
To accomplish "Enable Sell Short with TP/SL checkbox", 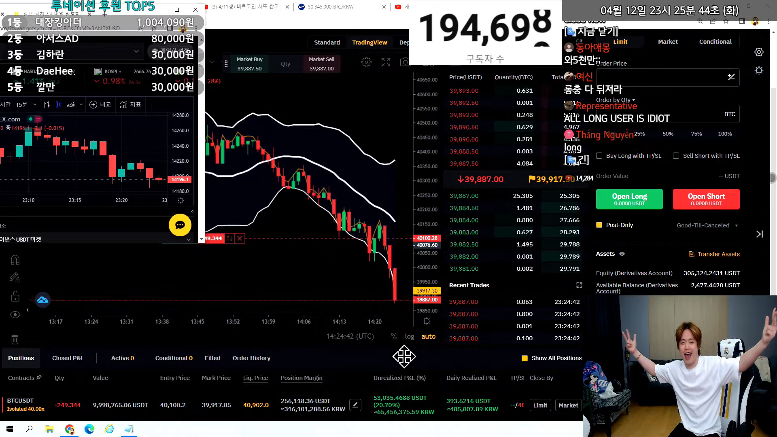I will click(676, 156).
